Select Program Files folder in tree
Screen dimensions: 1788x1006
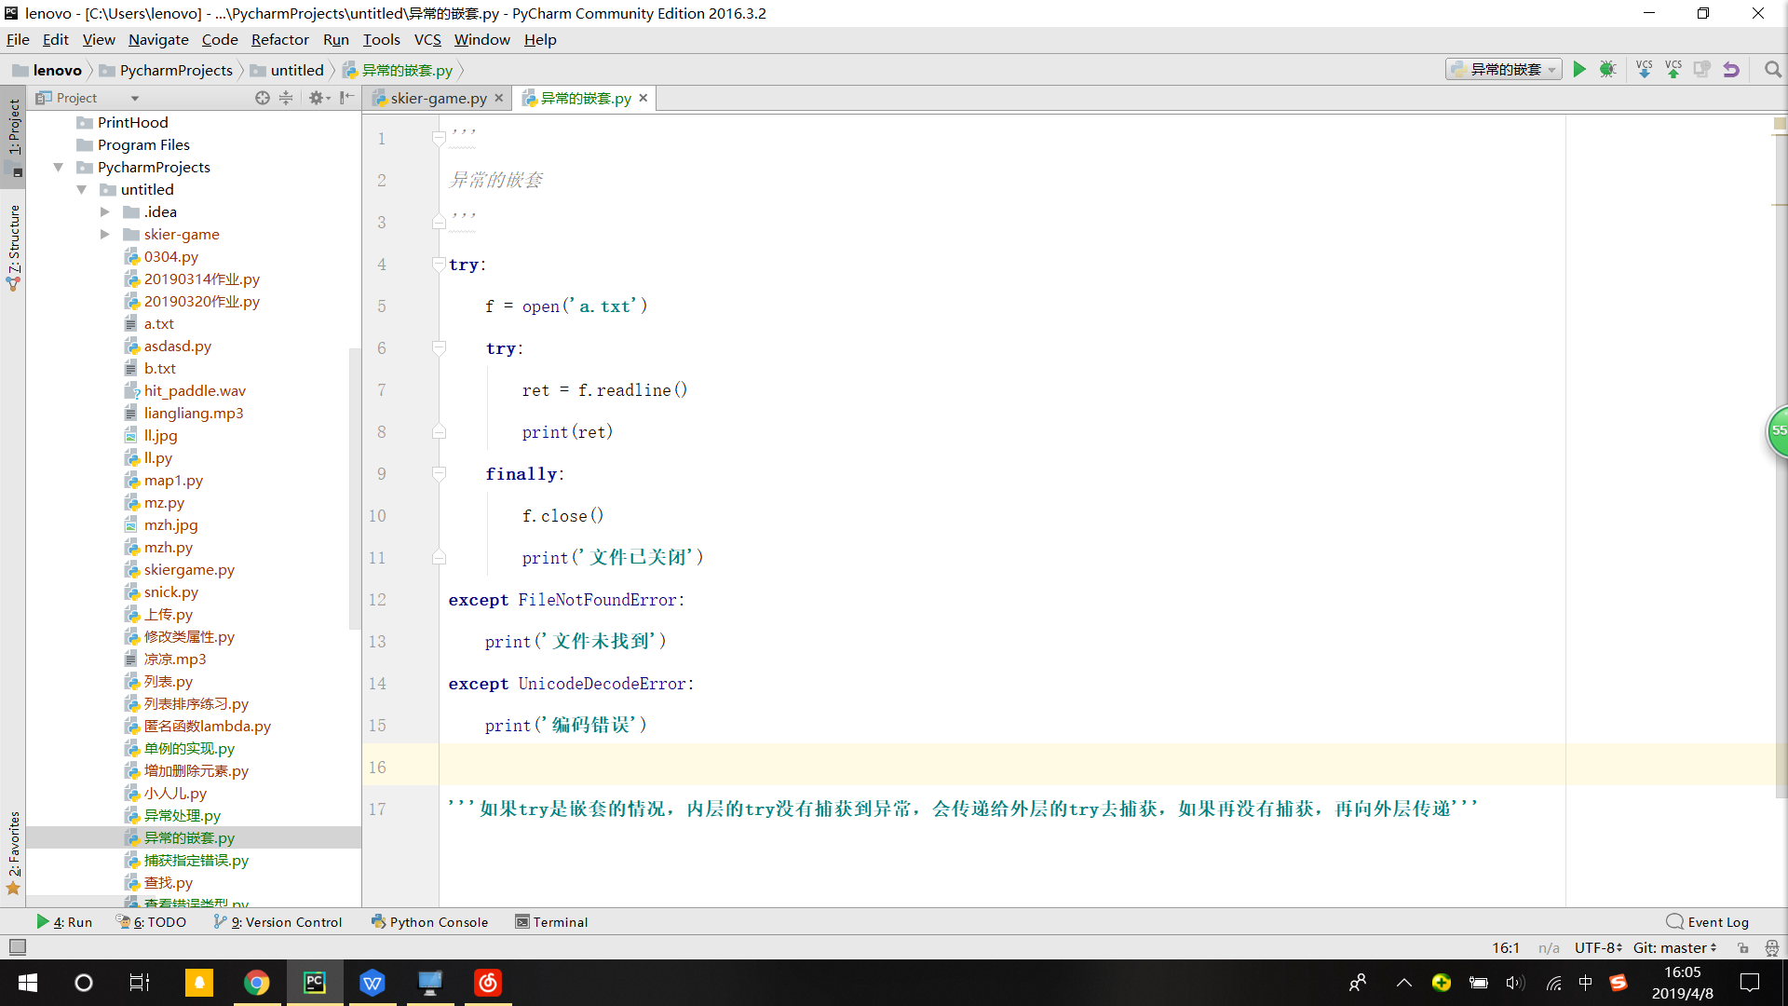tap(143, 145)
